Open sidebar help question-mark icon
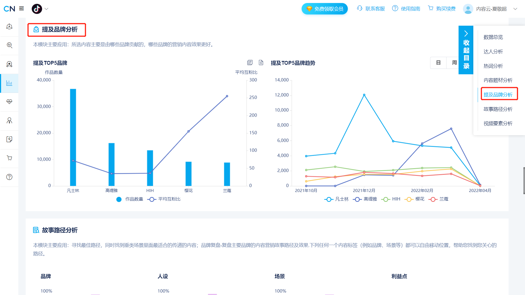This screenshot has width=525, height=295. point(9,177)
